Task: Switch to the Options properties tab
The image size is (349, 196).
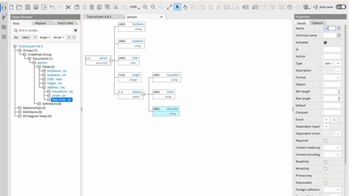Action: click(317, 23)
